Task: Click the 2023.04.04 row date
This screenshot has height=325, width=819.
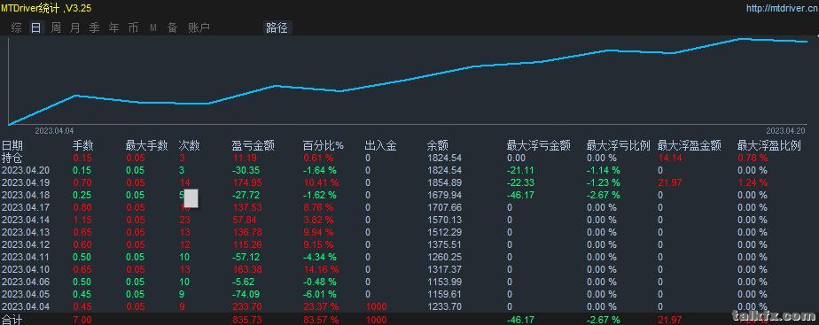Action: click(x=26, y=306)
